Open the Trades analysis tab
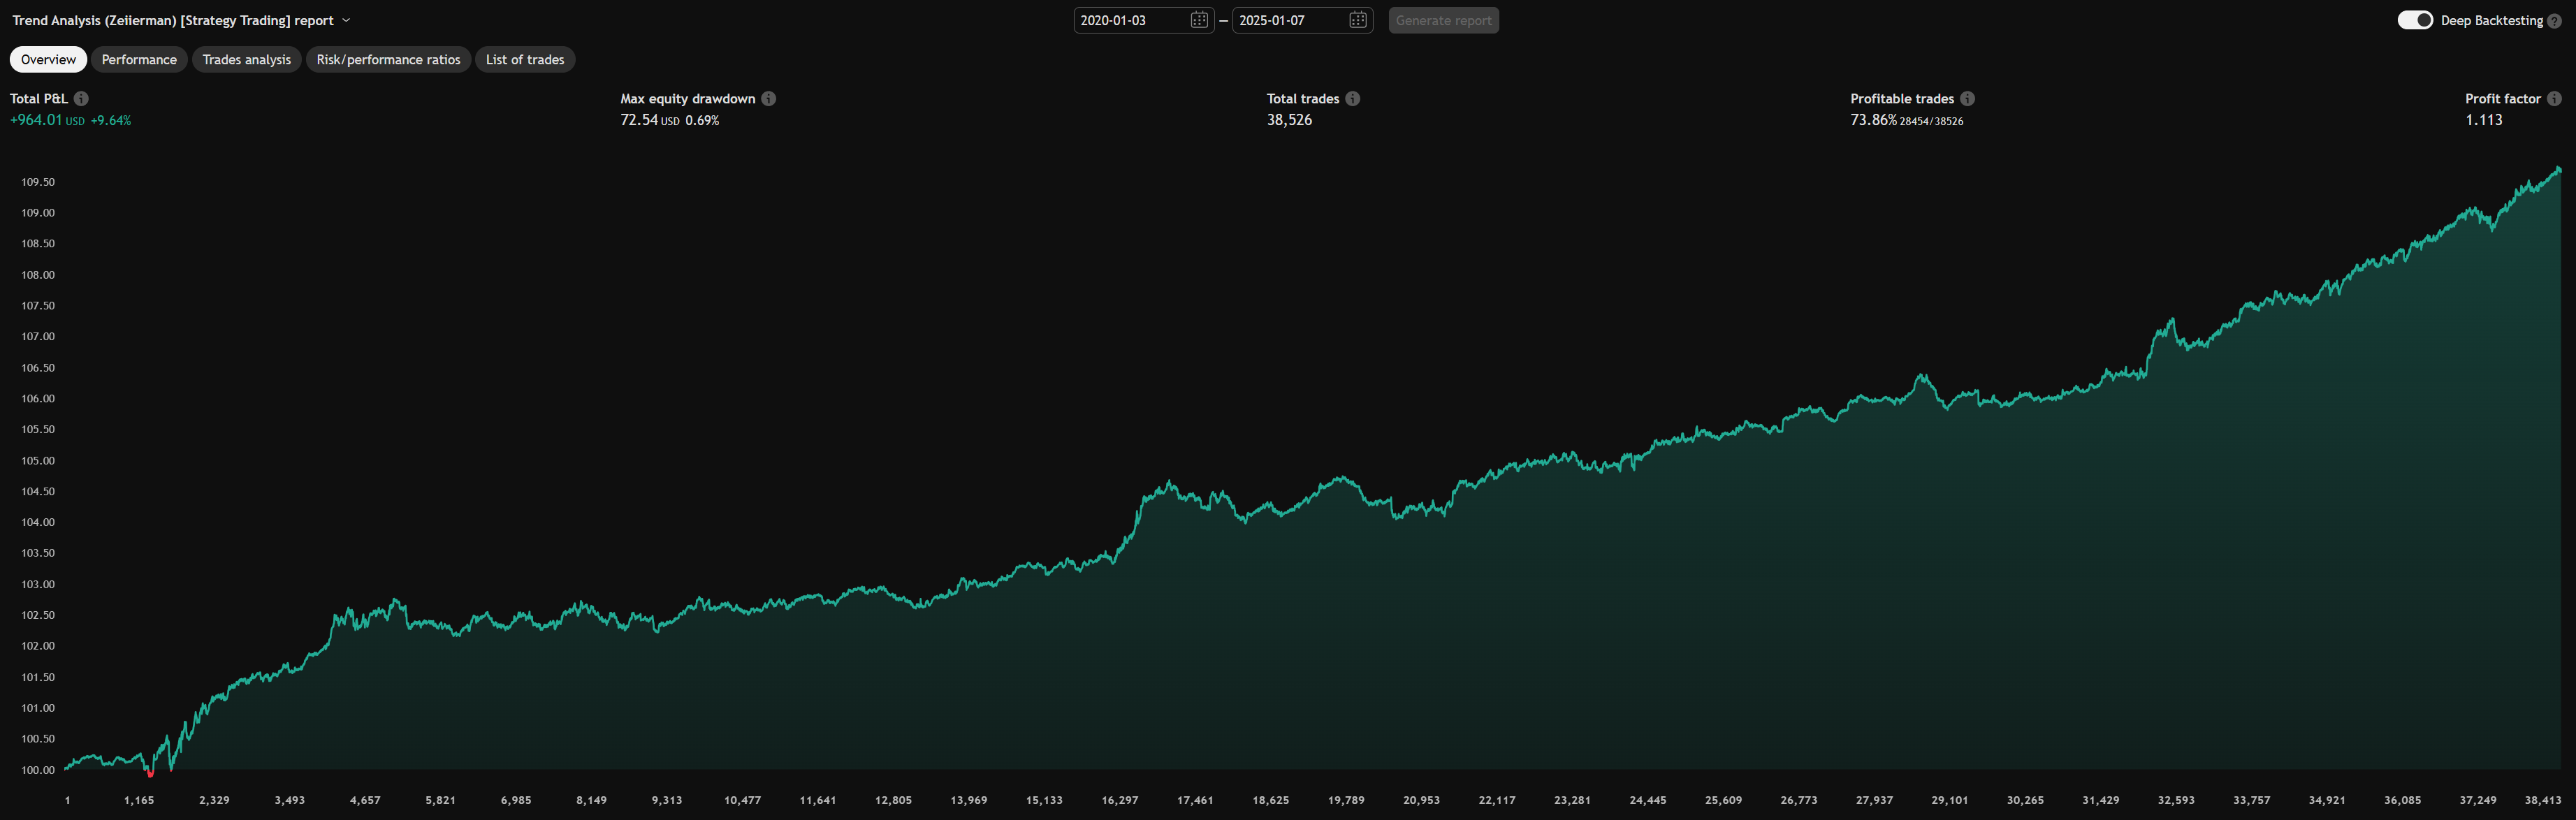 tap(246, 60)
